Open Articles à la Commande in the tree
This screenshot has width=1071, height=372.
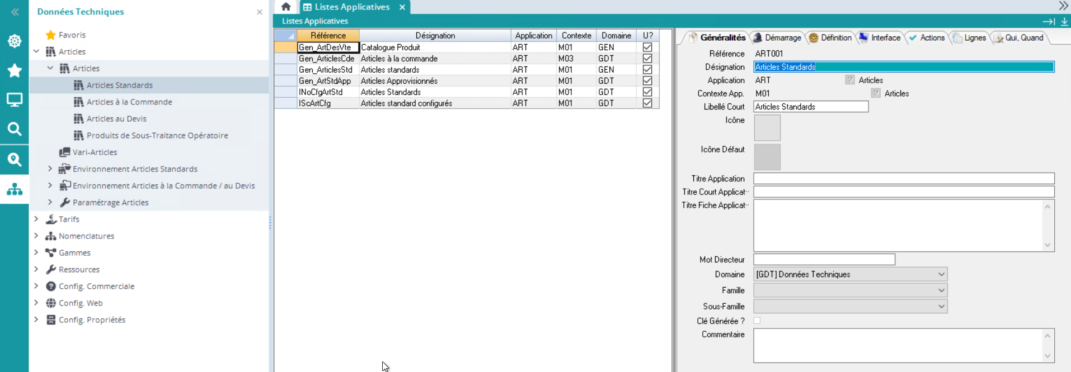tap(129, 102)
